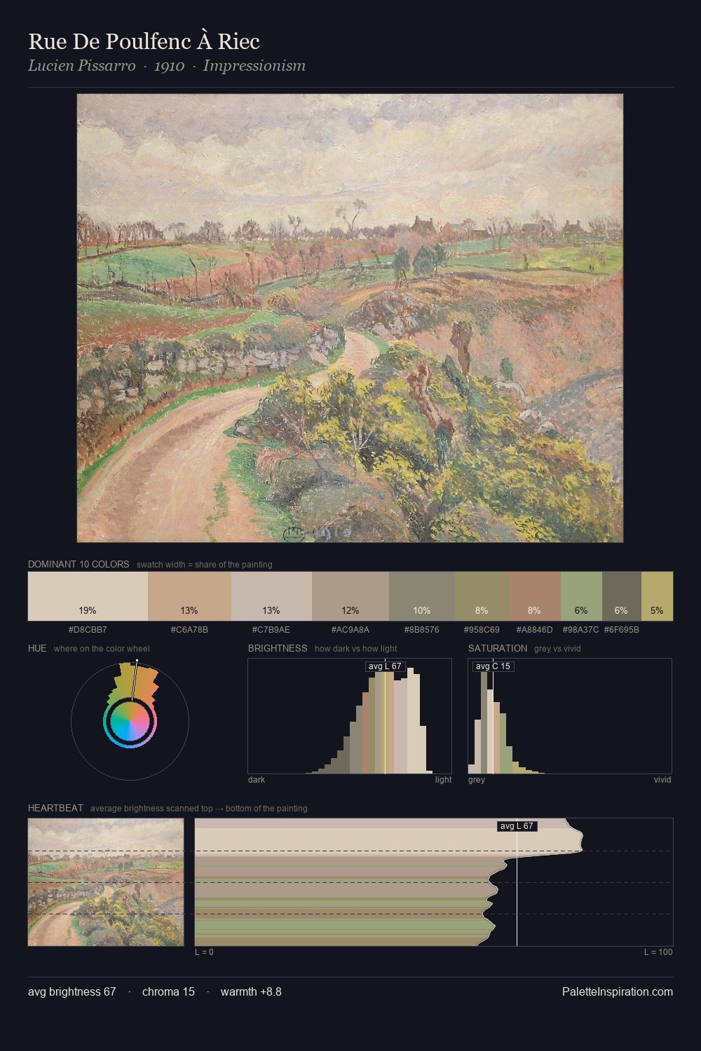The width and height of the screenshot is (701, 1051).
Task: Click the 'L = 0' axis label
Action: (204, 952)
